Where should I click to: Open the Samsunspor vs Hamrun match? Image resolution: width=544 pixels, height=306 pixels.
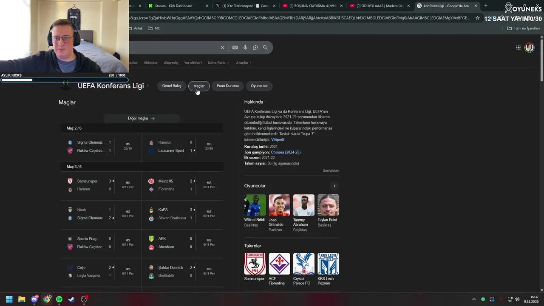(x=101, y=185)
